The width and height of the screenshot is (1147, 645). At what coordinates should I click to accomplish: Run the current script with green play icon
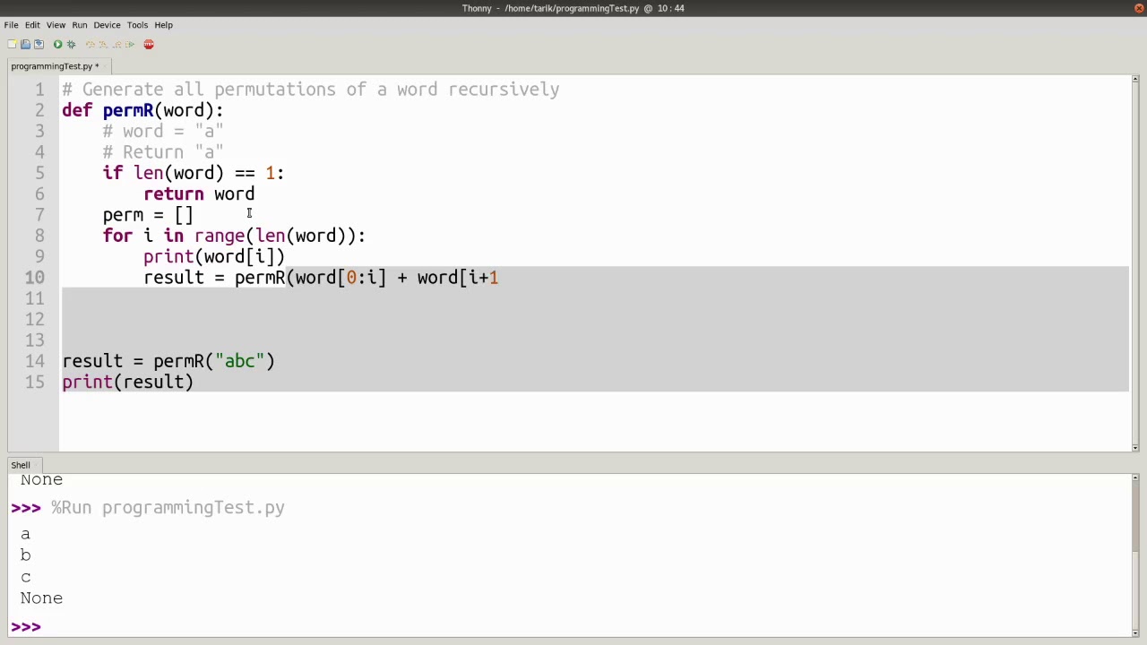(57, 44)
